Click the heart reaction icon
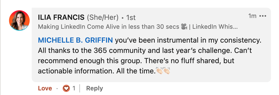 tap(66, 88)
